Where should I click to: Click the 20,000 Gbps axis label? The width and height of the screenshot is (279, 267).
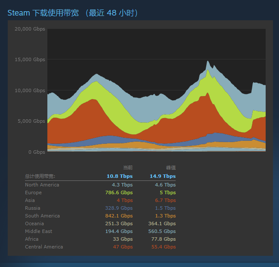[x=30, y=29]
